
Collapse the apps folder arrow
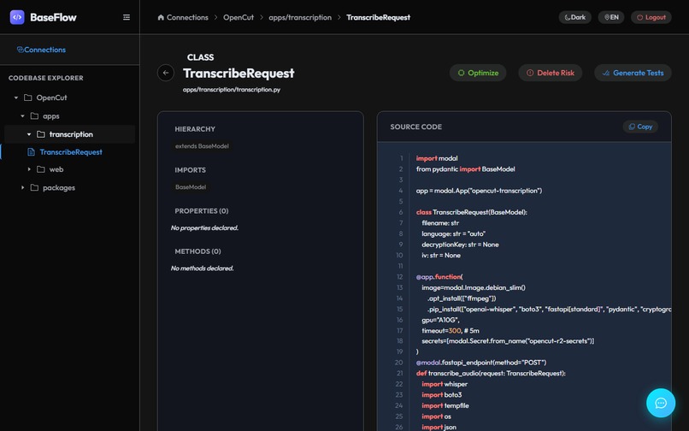tap(23, 116)
